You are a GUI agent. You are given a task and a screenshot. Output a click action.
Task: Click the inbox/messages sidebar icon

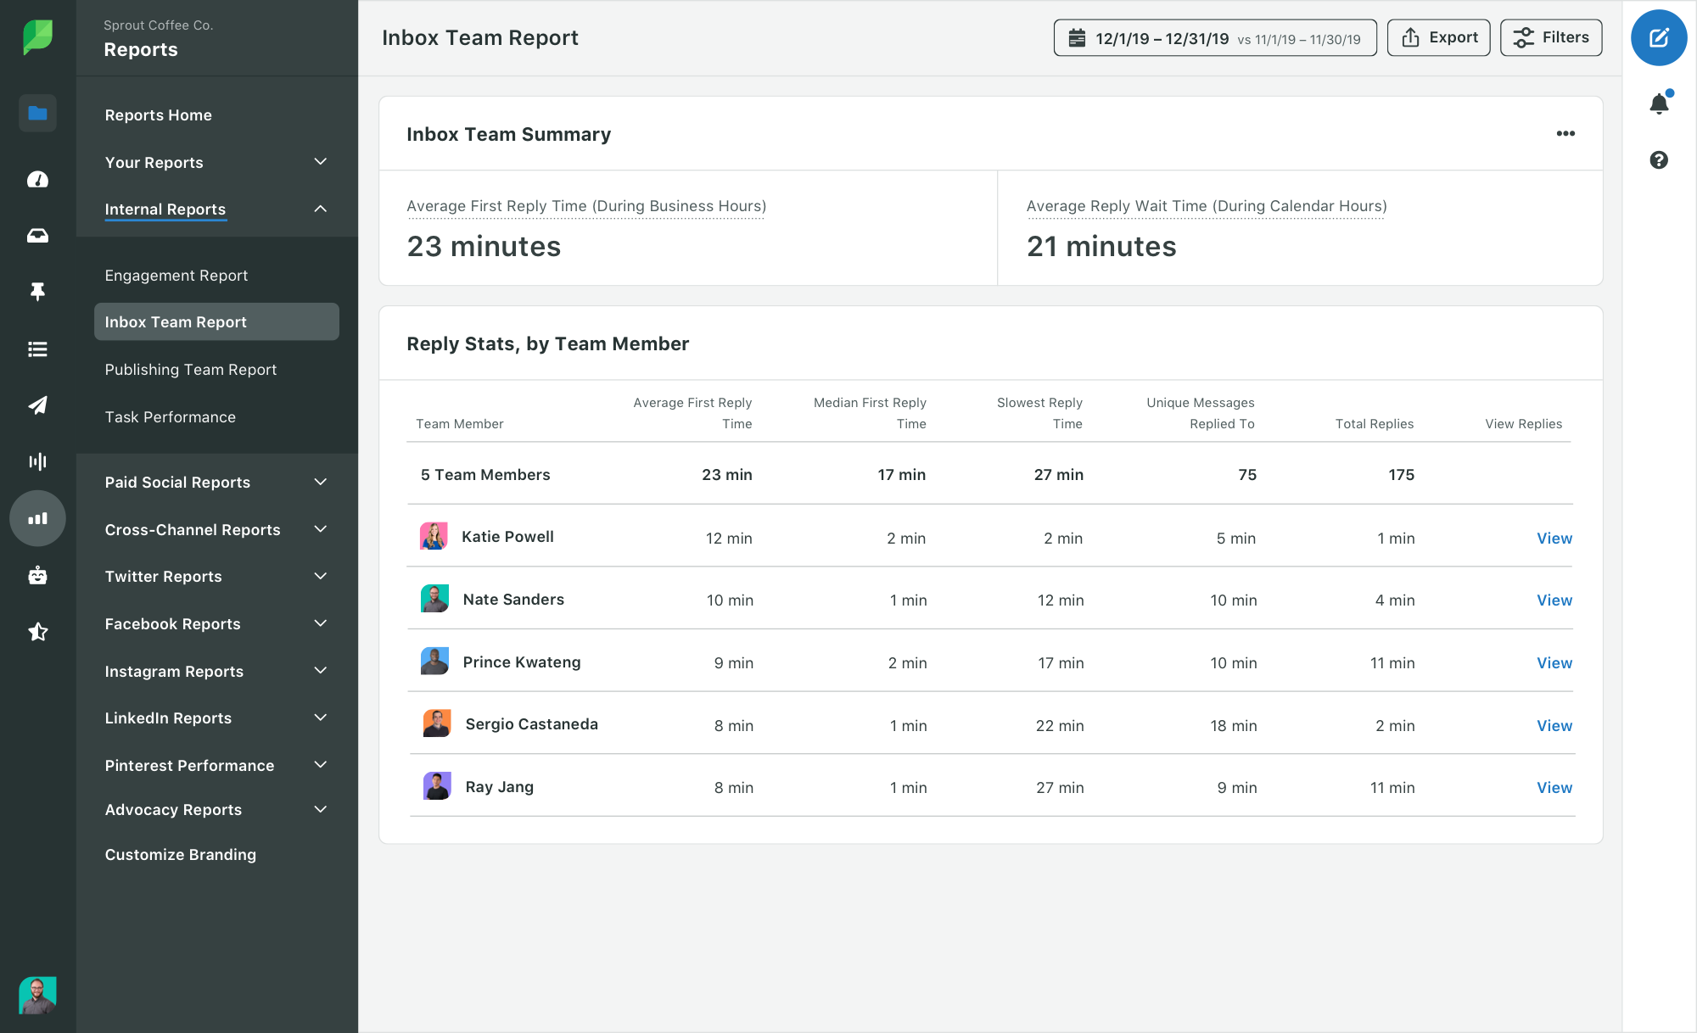point(37,236)
